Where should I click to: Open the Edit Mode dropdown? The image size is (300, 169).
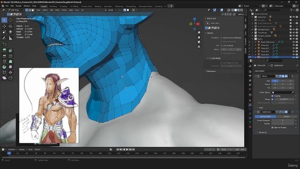15,10
